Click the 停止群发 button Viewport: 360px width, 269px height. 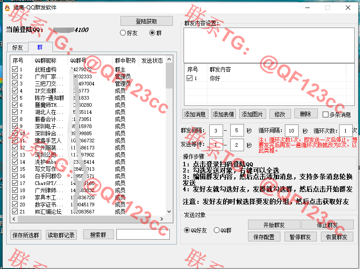pyautogui.click(x=328, y=225)
